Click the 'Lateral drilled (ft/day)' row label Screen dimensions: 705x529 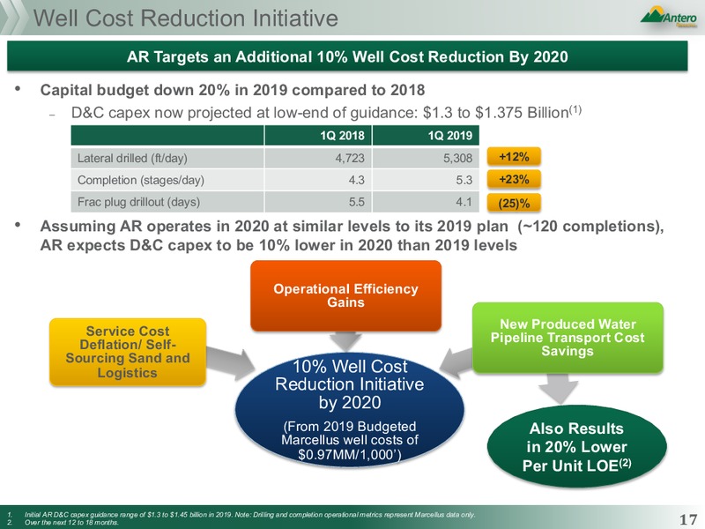coord(132,158)
